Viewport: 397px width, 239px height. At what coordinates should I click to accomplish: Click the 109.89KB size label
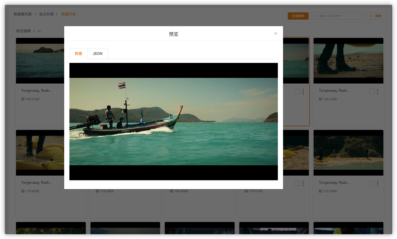181,191
